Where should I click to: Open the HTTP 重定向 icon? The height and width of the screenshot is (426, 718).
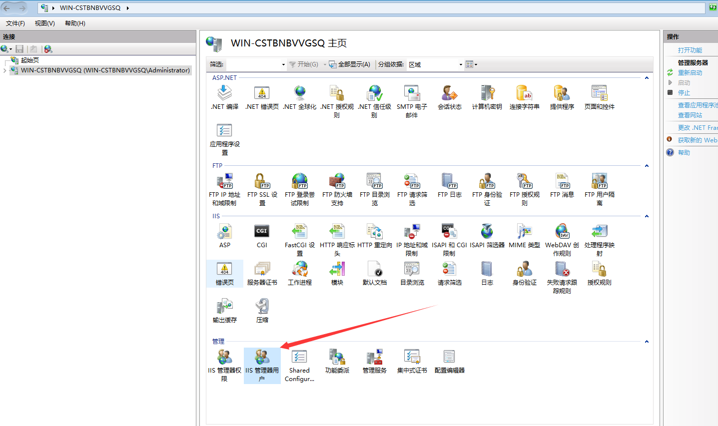(375, 236)
